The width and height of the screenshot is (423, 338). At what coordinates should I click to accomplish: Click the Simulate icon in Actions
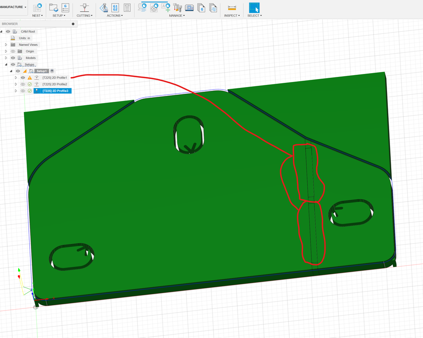[104, 8]
